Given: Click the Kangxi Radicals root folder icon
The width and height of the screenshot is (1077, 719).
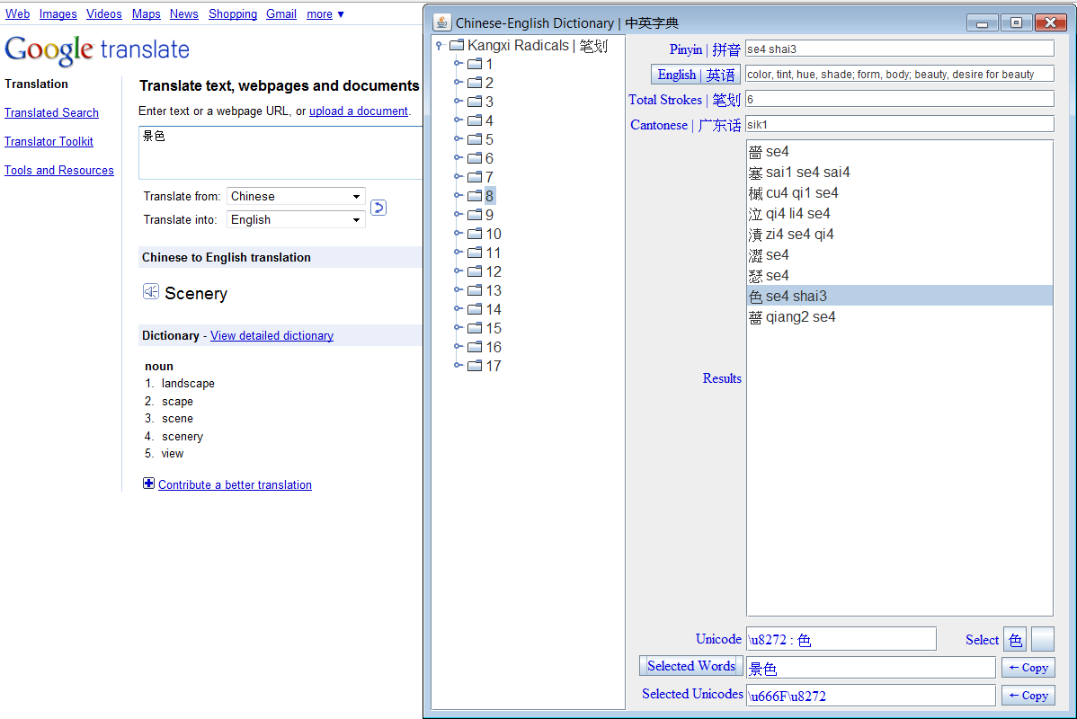Looking at the screenshot, I should click(x=456, y=45).
